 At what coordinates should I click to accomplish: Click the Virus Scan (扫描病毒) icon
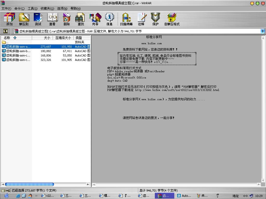click(127, 19)
